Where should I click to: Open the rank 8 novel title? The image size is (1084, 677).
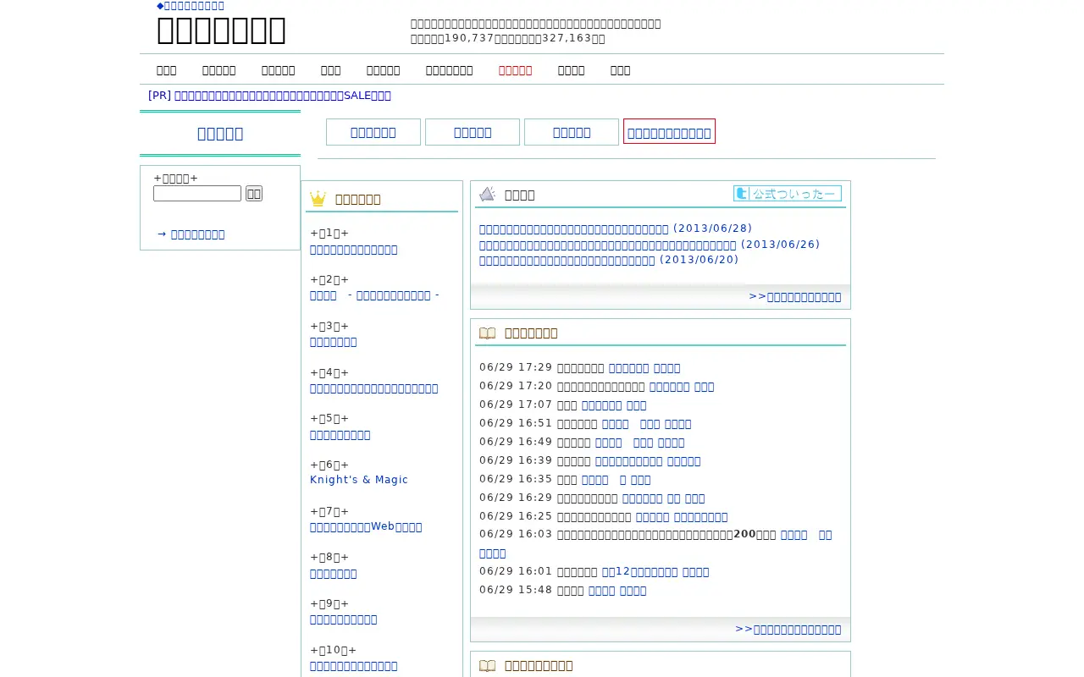coord(334,574)
